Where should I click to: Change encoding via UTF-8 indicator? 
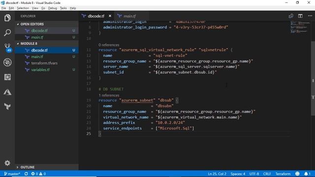254,174
